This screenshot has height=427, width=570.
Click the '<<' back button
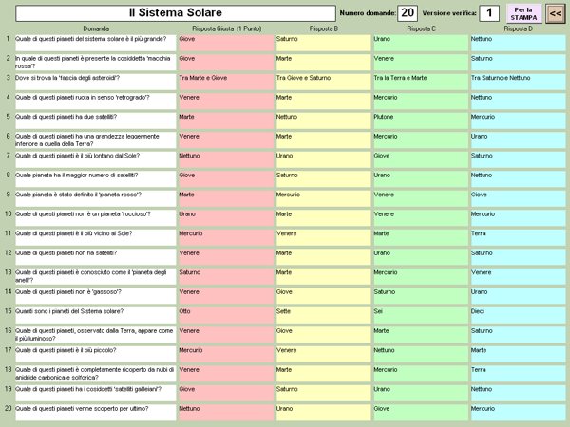click(x=555, y=14)
